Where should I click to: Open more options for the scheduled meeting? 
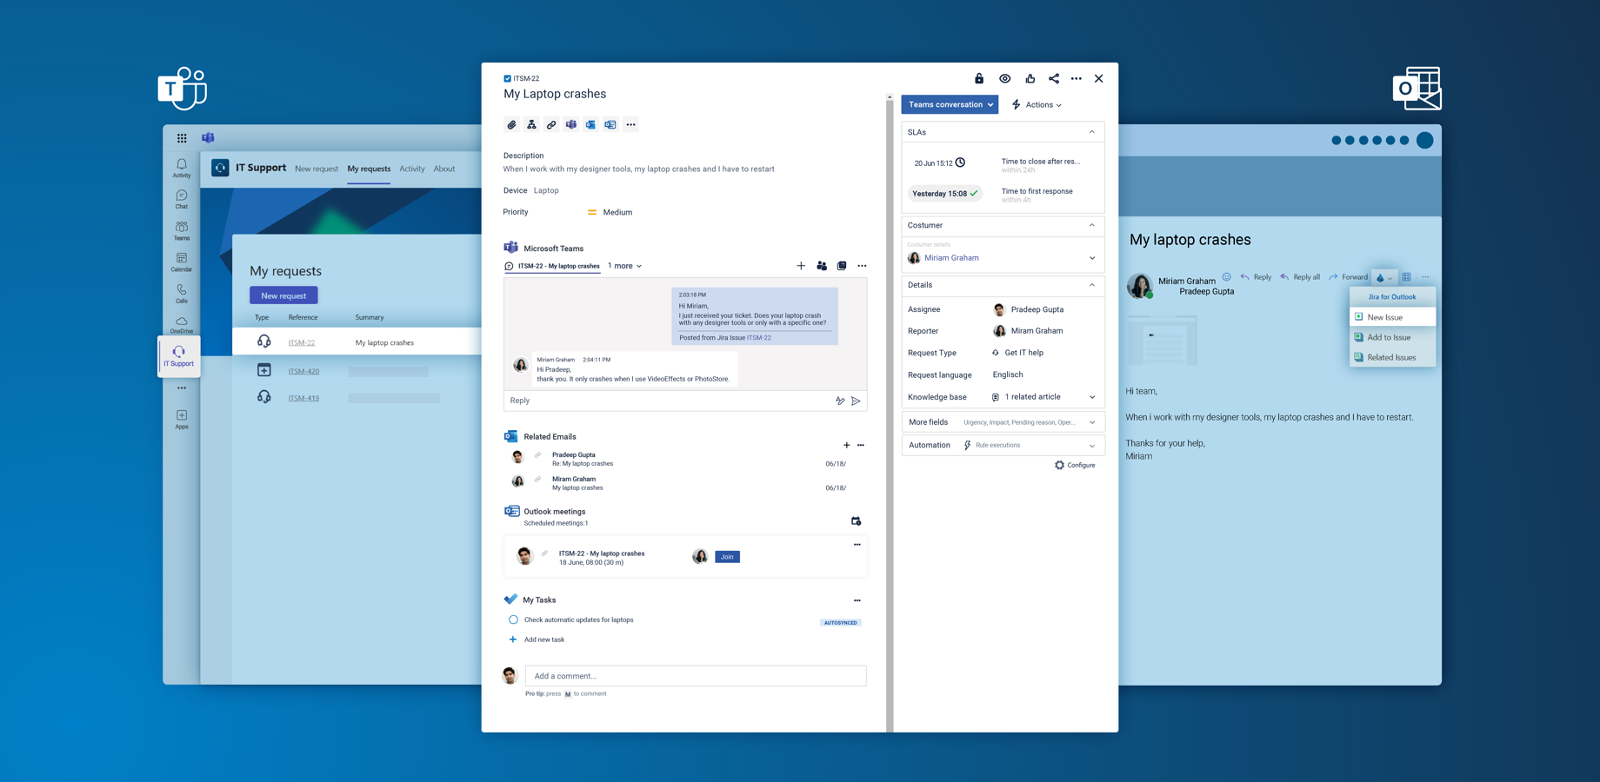[x=857, y=545]
